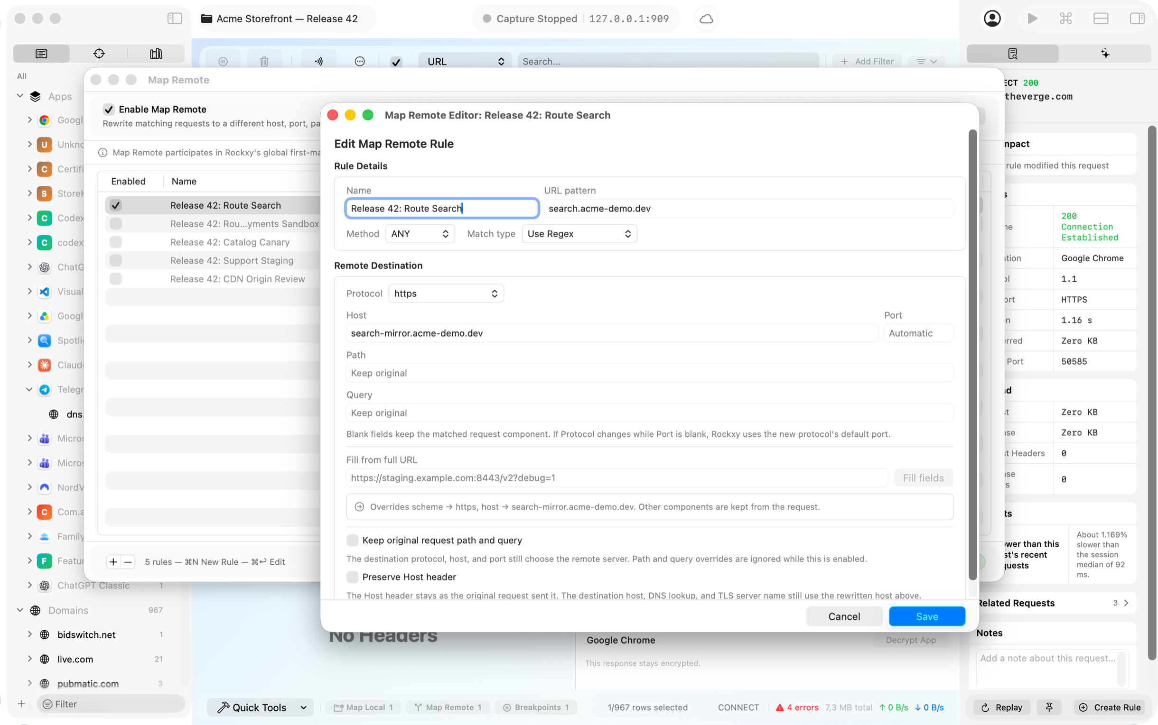Check Keep original request path and query
1158x725 pixels.
coord(352,541)
